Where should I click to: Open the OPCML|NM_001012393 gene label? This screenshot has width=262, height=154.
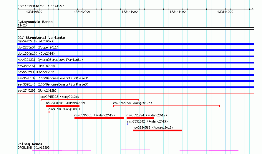click(34, 148)
